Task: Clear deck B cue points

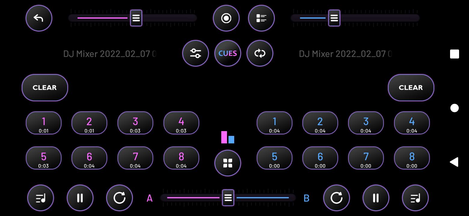Action: tap(411, 88)
